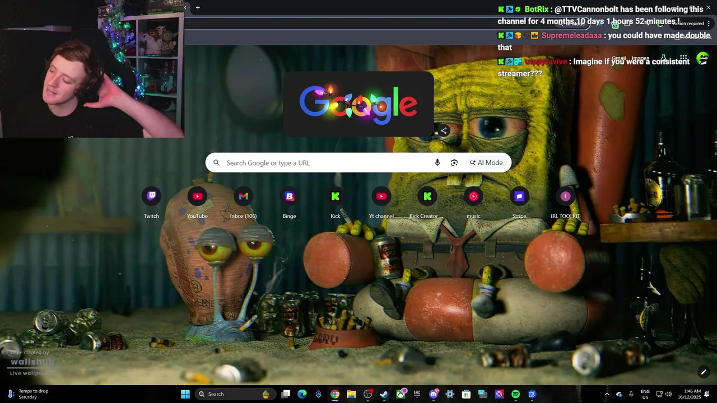The height and width of the screenshot is (403, 717).
Task: Open the music shortcut
Action: [473, 203]
